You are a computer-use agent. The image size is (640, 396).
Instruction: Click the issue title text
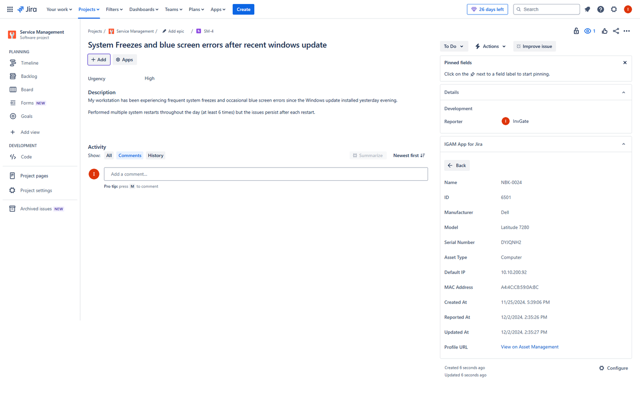pos(207,45)
